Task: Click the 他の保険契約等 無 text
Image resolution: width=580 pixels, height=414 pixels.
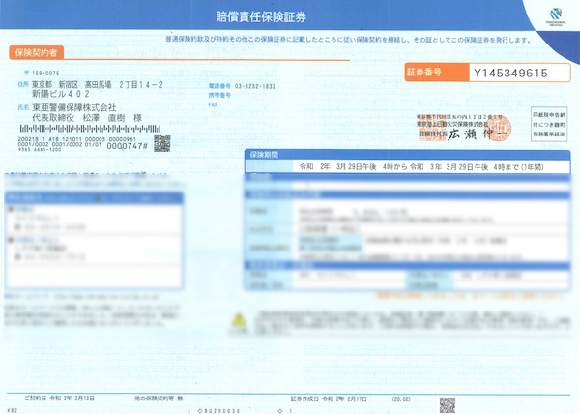Action: point(159,399)
